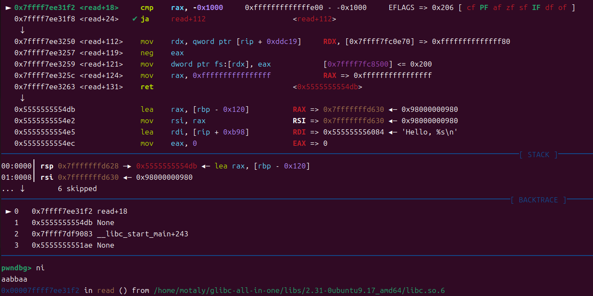
Task: Toggle the IF flag in EFLAGS
Action: coord(536,8)
